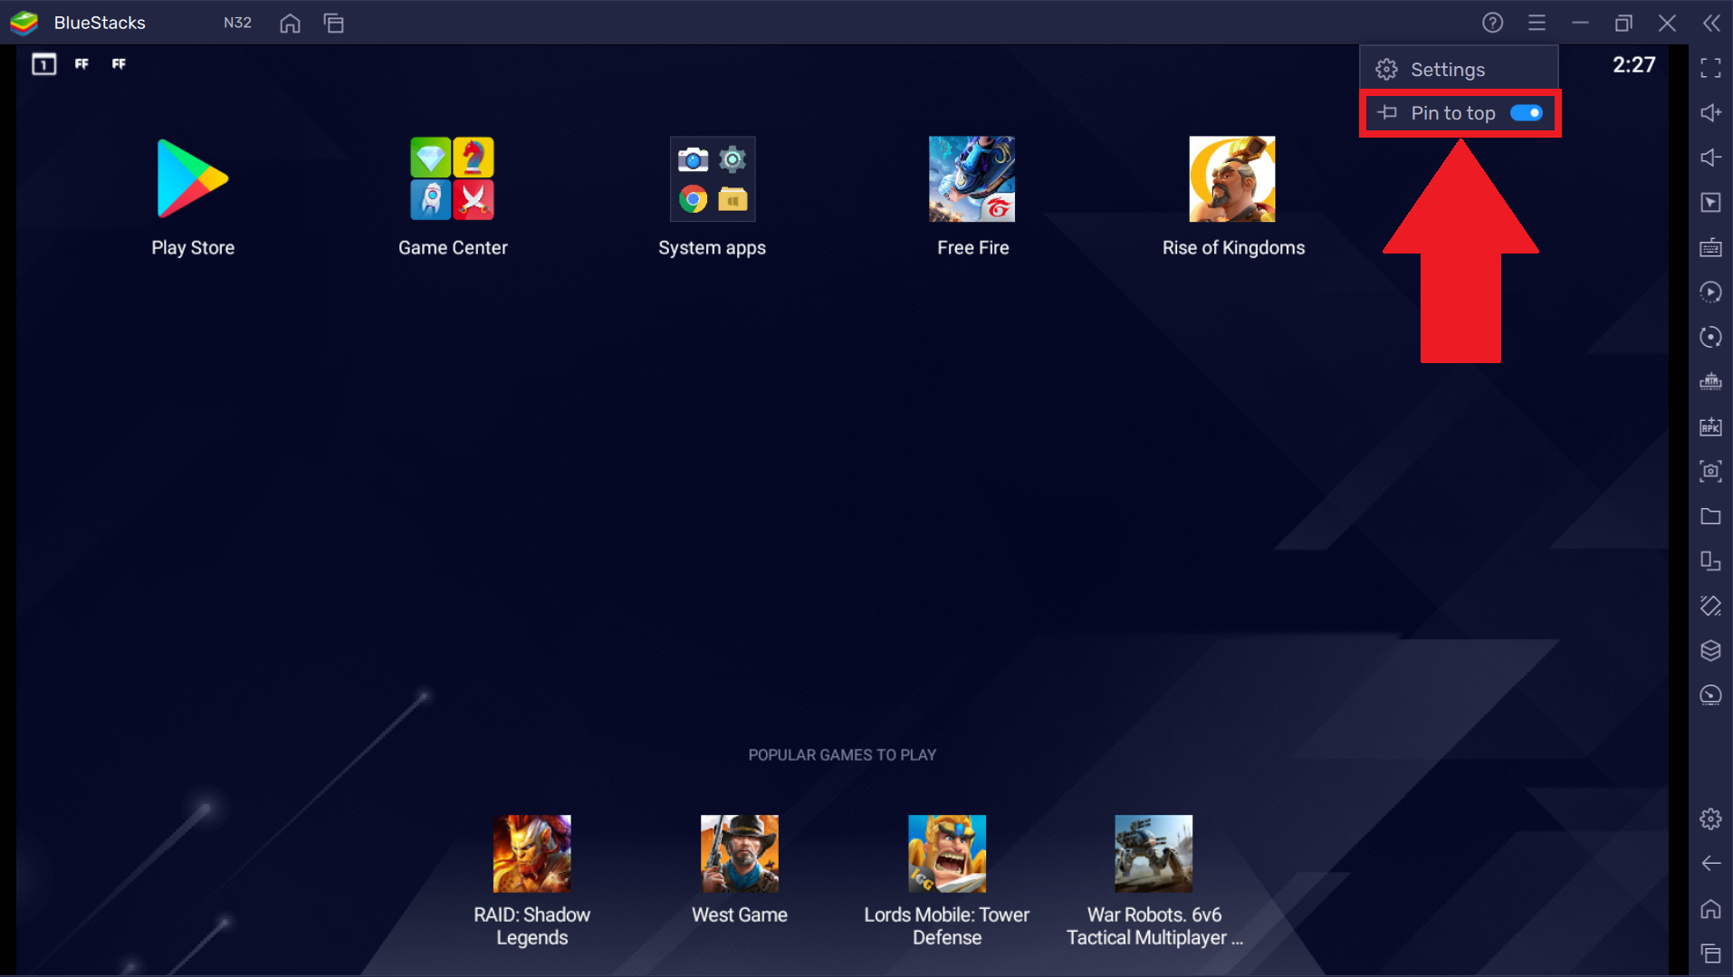The height and width of the screenshot is (977, 1733).
Task: Click the volume up sidebar icon
Action: click(1709, 112)
